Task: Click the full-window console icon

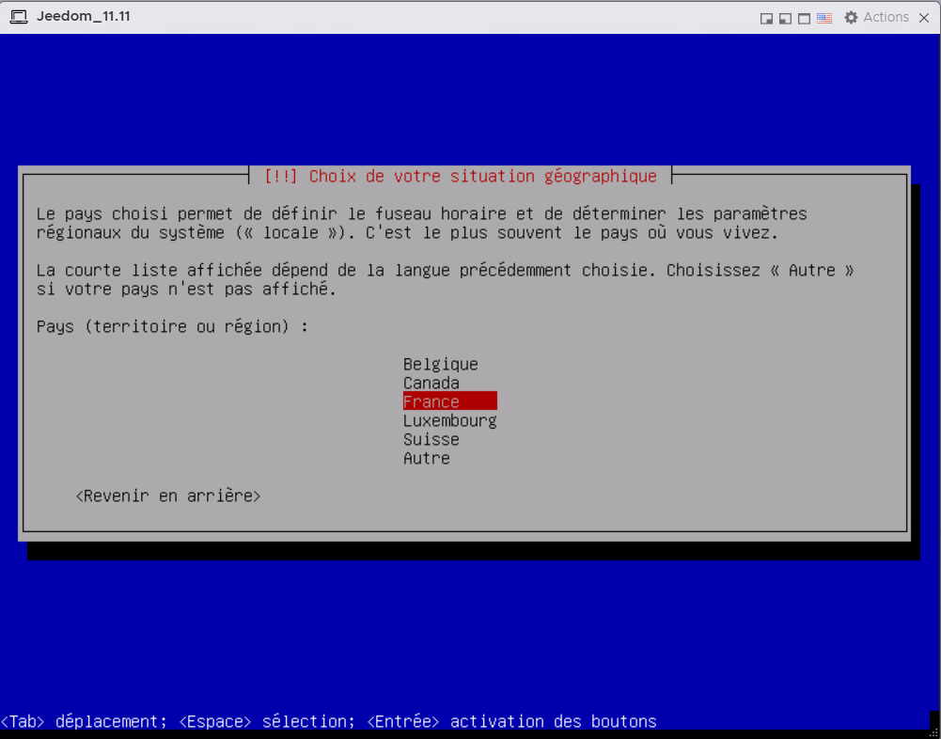Action: [x=804, y=19]
